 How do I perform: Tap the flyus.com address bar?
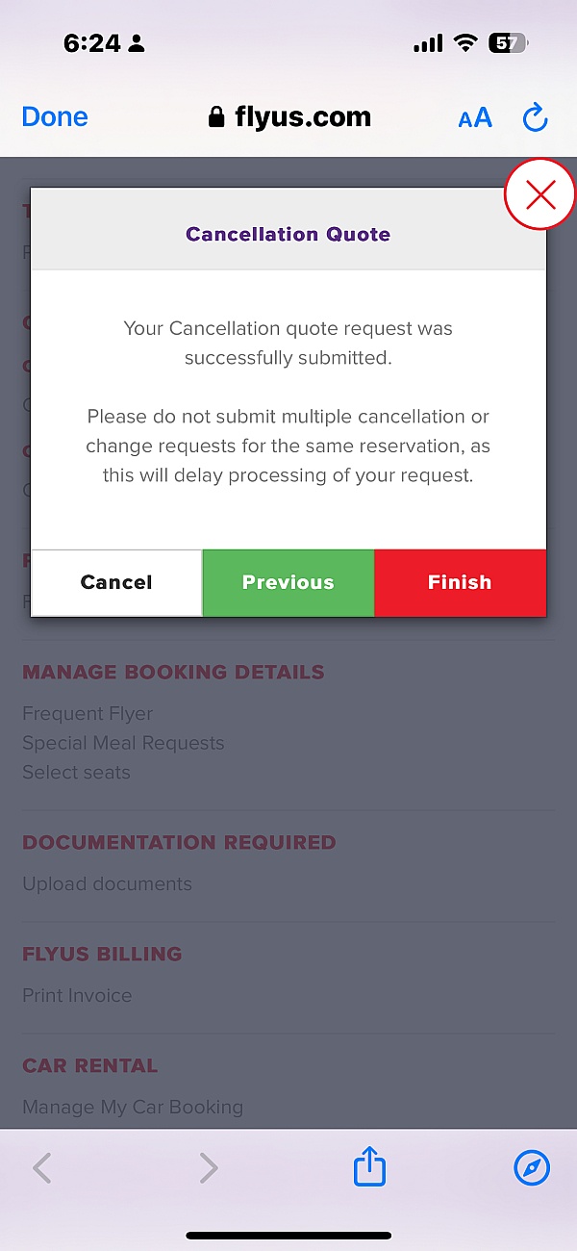coord(302,117)
